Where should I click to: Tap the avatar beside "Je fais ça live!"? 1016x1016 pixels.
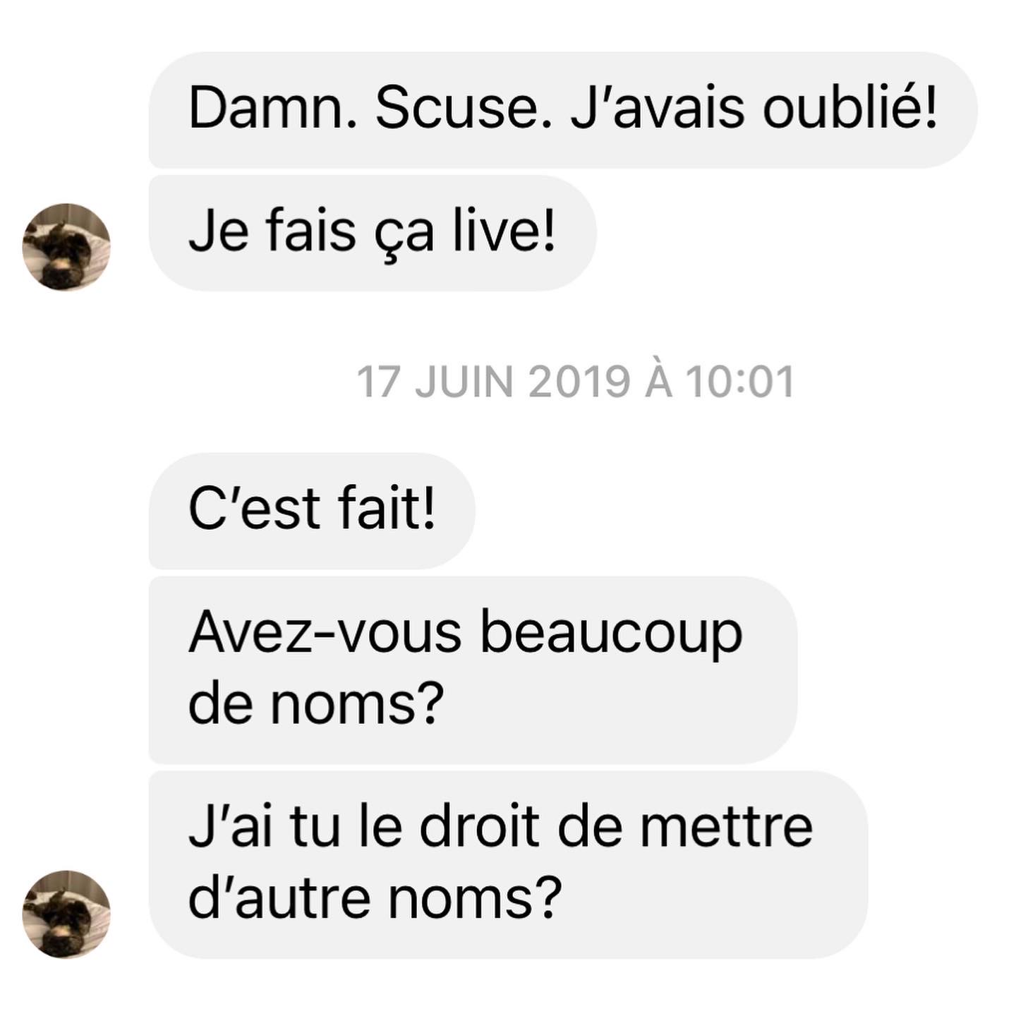[66, 247]
